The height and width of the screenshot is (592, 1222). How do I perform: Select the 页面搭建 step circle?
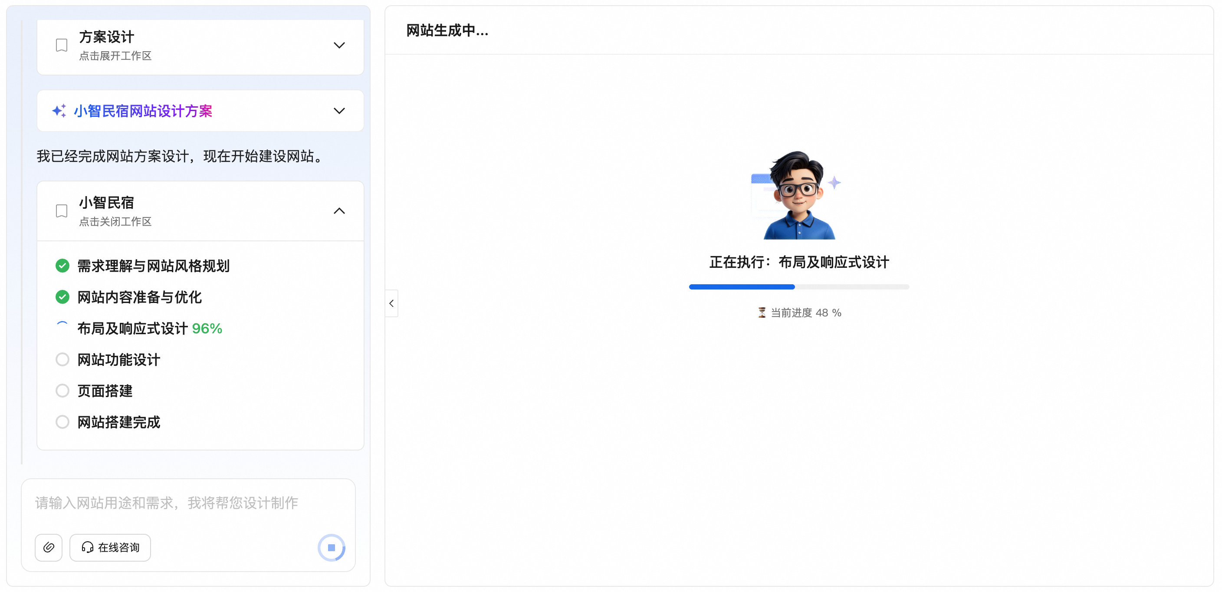coord(62,391)
